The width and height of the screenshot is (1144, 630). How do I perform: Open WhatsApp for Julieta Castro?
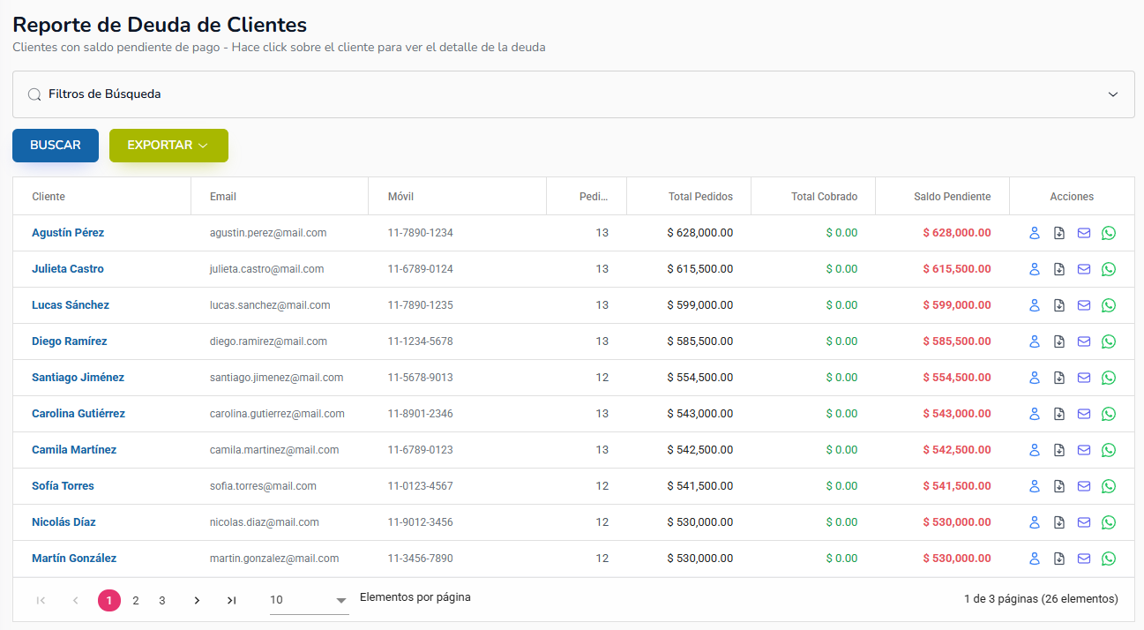[1109, 269]
